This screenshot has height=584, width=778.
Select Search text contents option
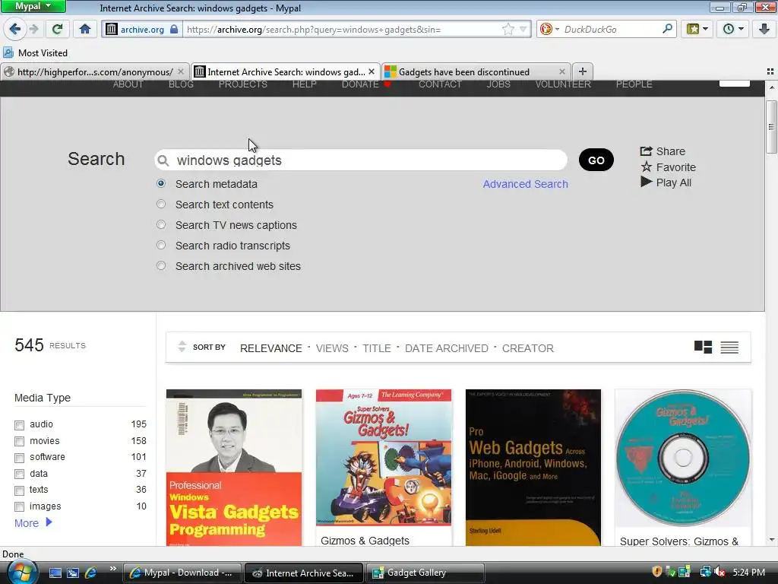coord(161,204)
